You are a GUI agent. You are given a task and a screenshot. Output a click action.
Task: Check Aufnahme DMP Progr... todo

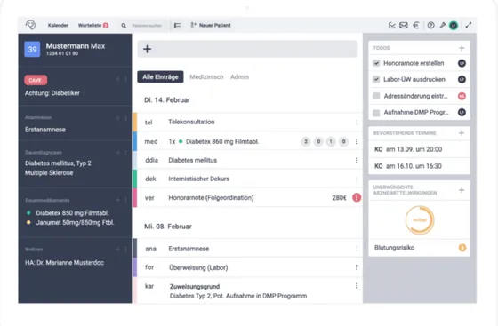click(376, 113)
